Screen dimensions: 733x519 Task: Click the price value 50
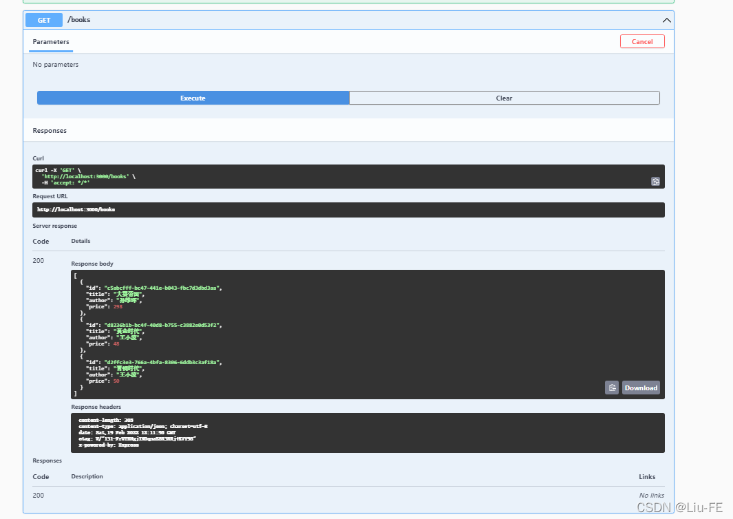pos(116,381)
